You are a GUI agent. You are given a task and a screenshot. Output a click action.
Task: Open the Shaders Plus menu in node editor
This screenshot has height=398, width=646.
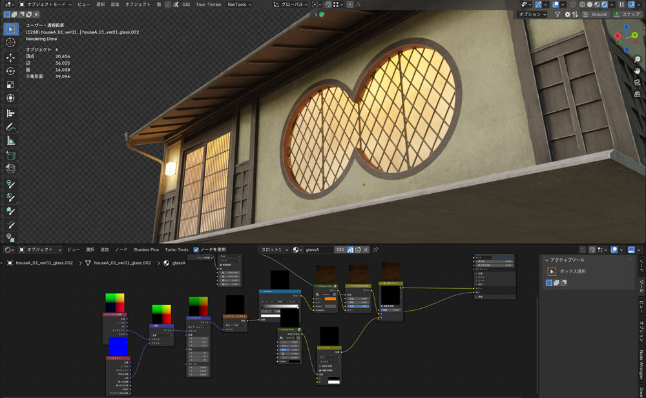pyautogui.click(x=146, y=249)
